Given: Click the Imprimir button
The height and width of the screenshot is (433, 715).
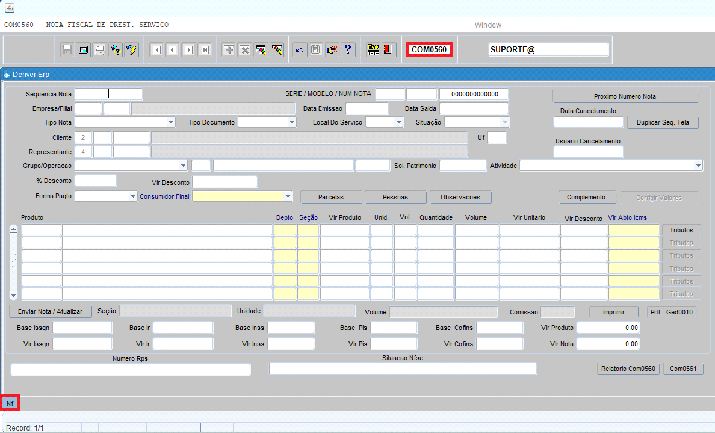Looking at the screenshot, I should point(614,312).
